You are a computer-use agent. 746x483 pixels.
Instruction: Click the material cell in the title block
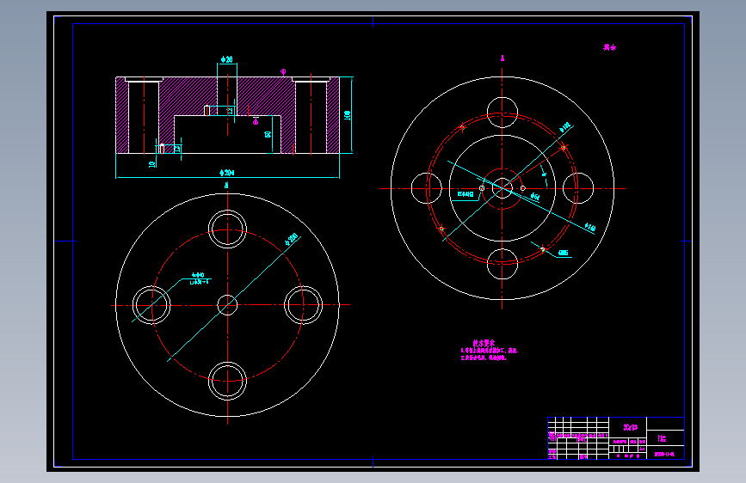[631, 427]
